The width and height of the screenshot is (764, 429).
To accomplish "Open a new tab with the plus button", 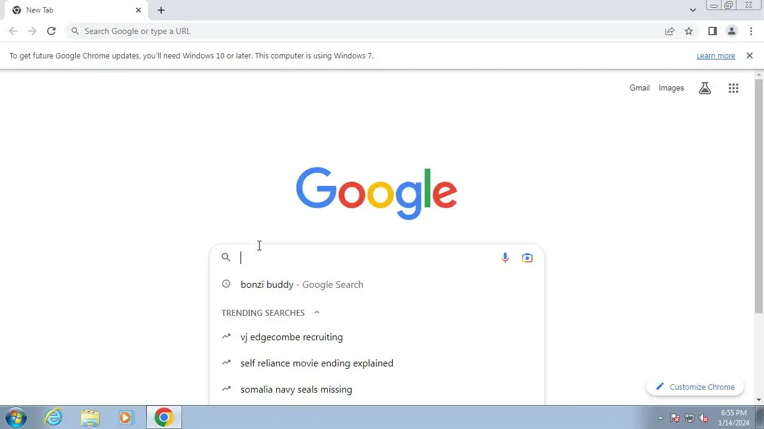I will pyautogui.click(x=161, y=10).
